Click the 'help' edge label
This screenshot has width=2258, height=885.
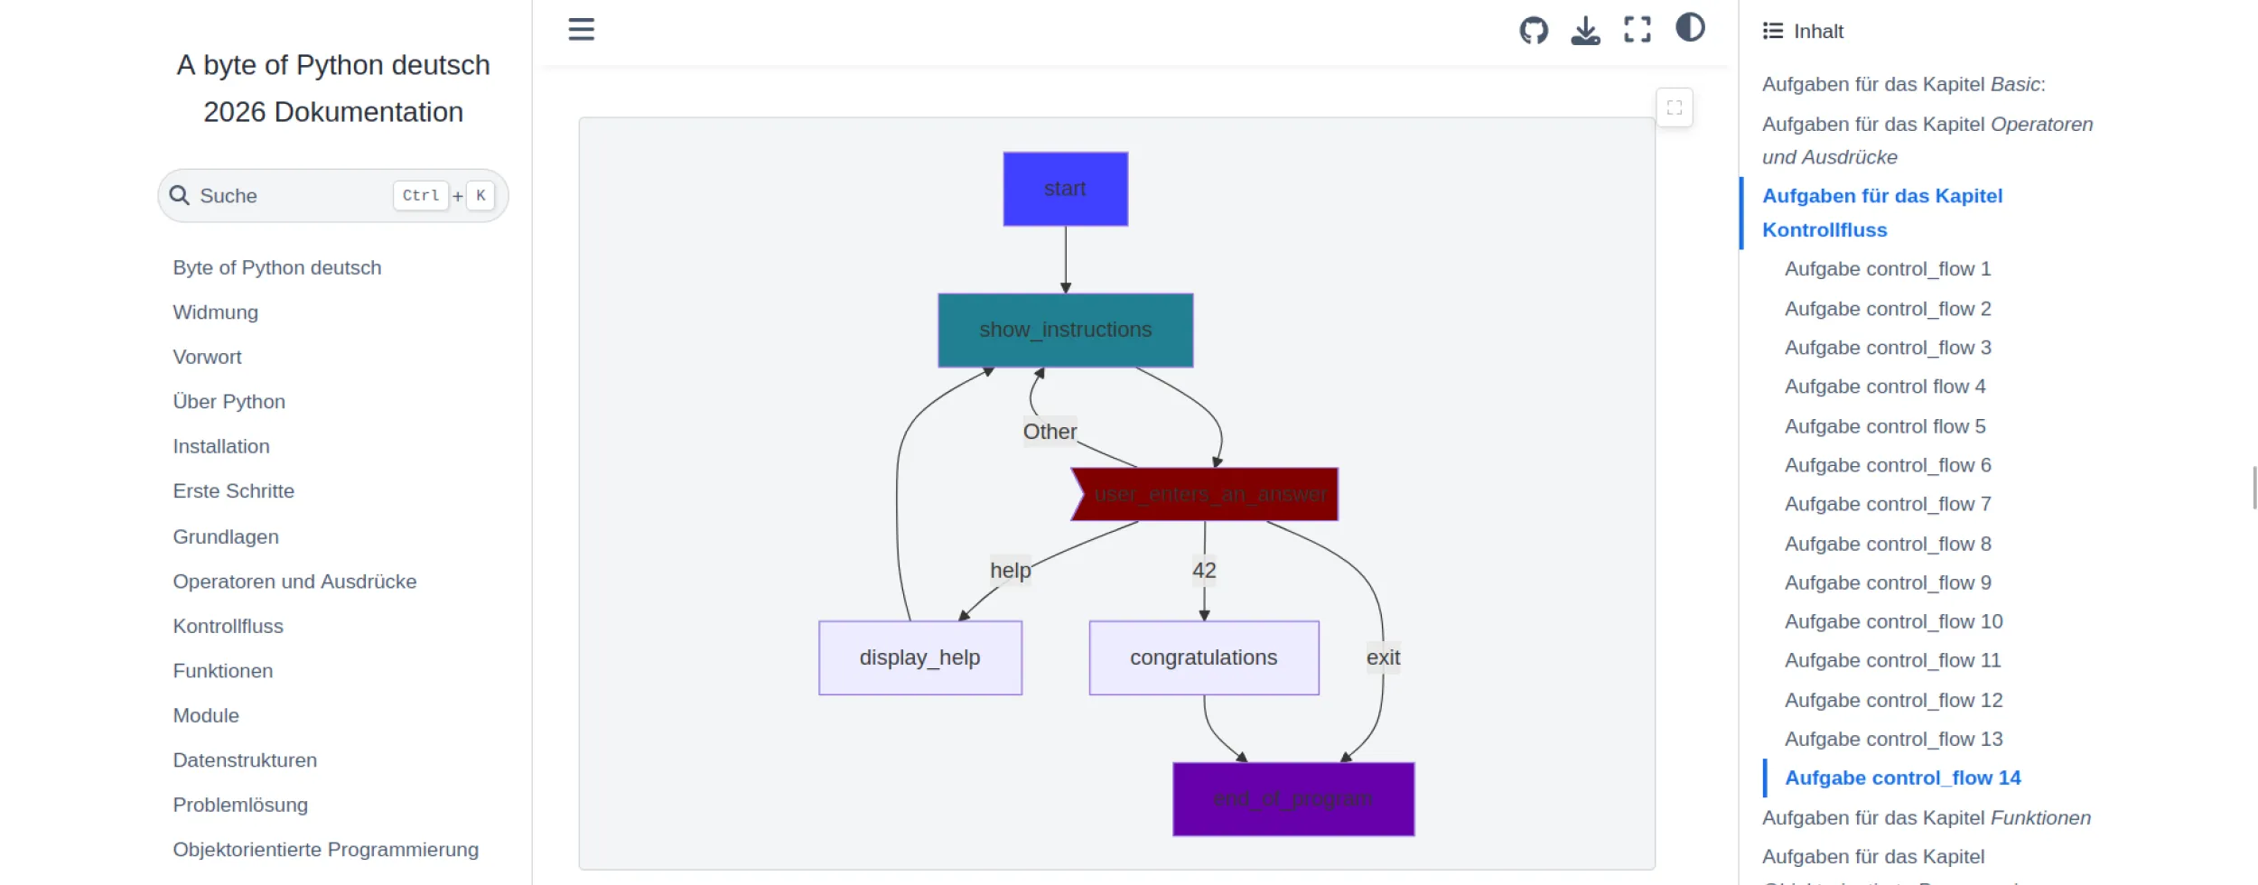(1010, 570)
